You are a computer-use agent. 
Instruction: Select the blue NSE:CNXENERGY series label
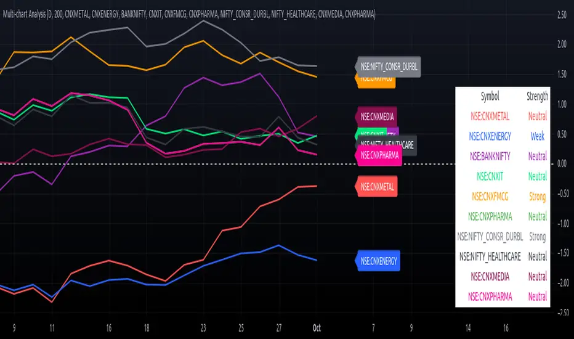pyautogui.click(x=379, y=261)
